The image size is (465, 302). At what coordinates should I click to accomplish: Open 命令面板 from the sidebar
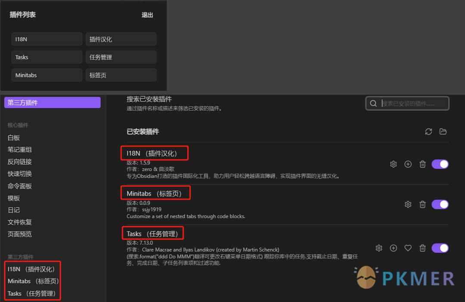coord(19,186)
